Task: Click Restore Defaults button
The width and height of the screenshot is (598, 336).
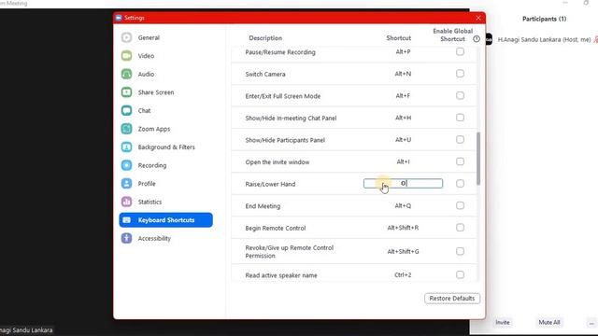Action: point(452,299)
